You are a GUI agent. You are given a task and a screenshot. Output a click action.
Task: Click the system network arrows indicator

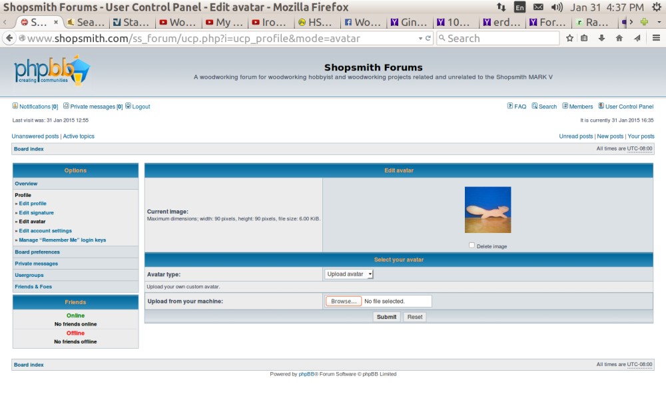(501, 7)
